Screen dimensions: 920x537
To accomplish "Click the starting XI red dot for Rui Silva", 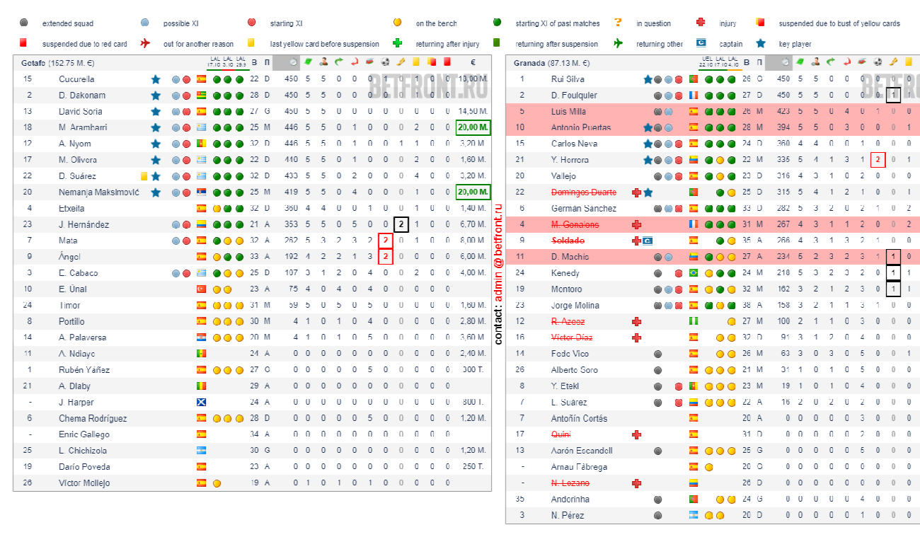I will pyautogui.click(x=680, y=79).
